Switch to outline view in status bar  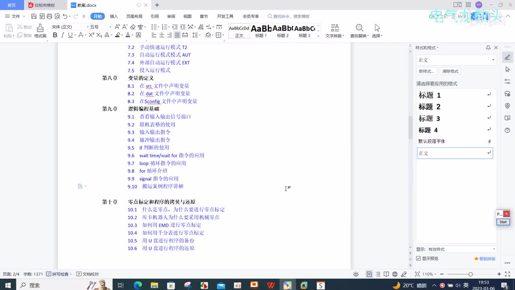pos(378,274)
